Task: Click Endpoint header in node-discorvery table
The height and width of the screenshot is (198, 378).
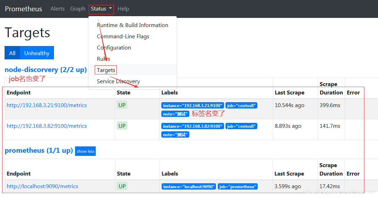Action: (19, 93)
